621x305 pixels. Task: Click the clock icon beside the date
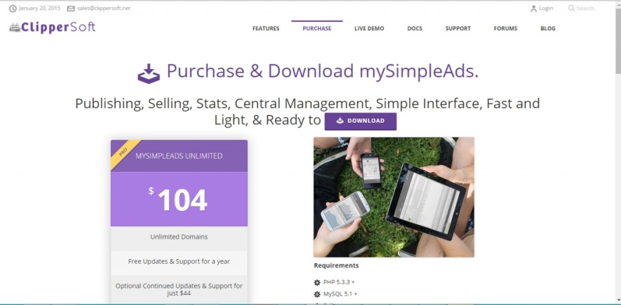pos(13,8)
